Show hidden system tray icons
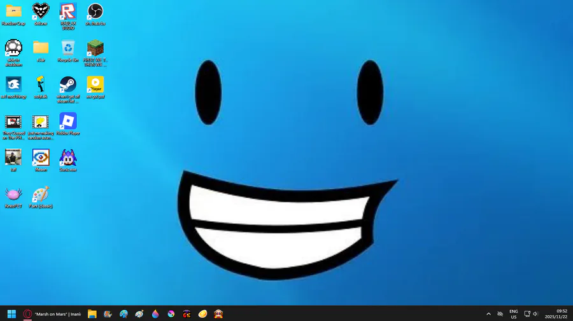573x321 pixels. pos(488,314)
